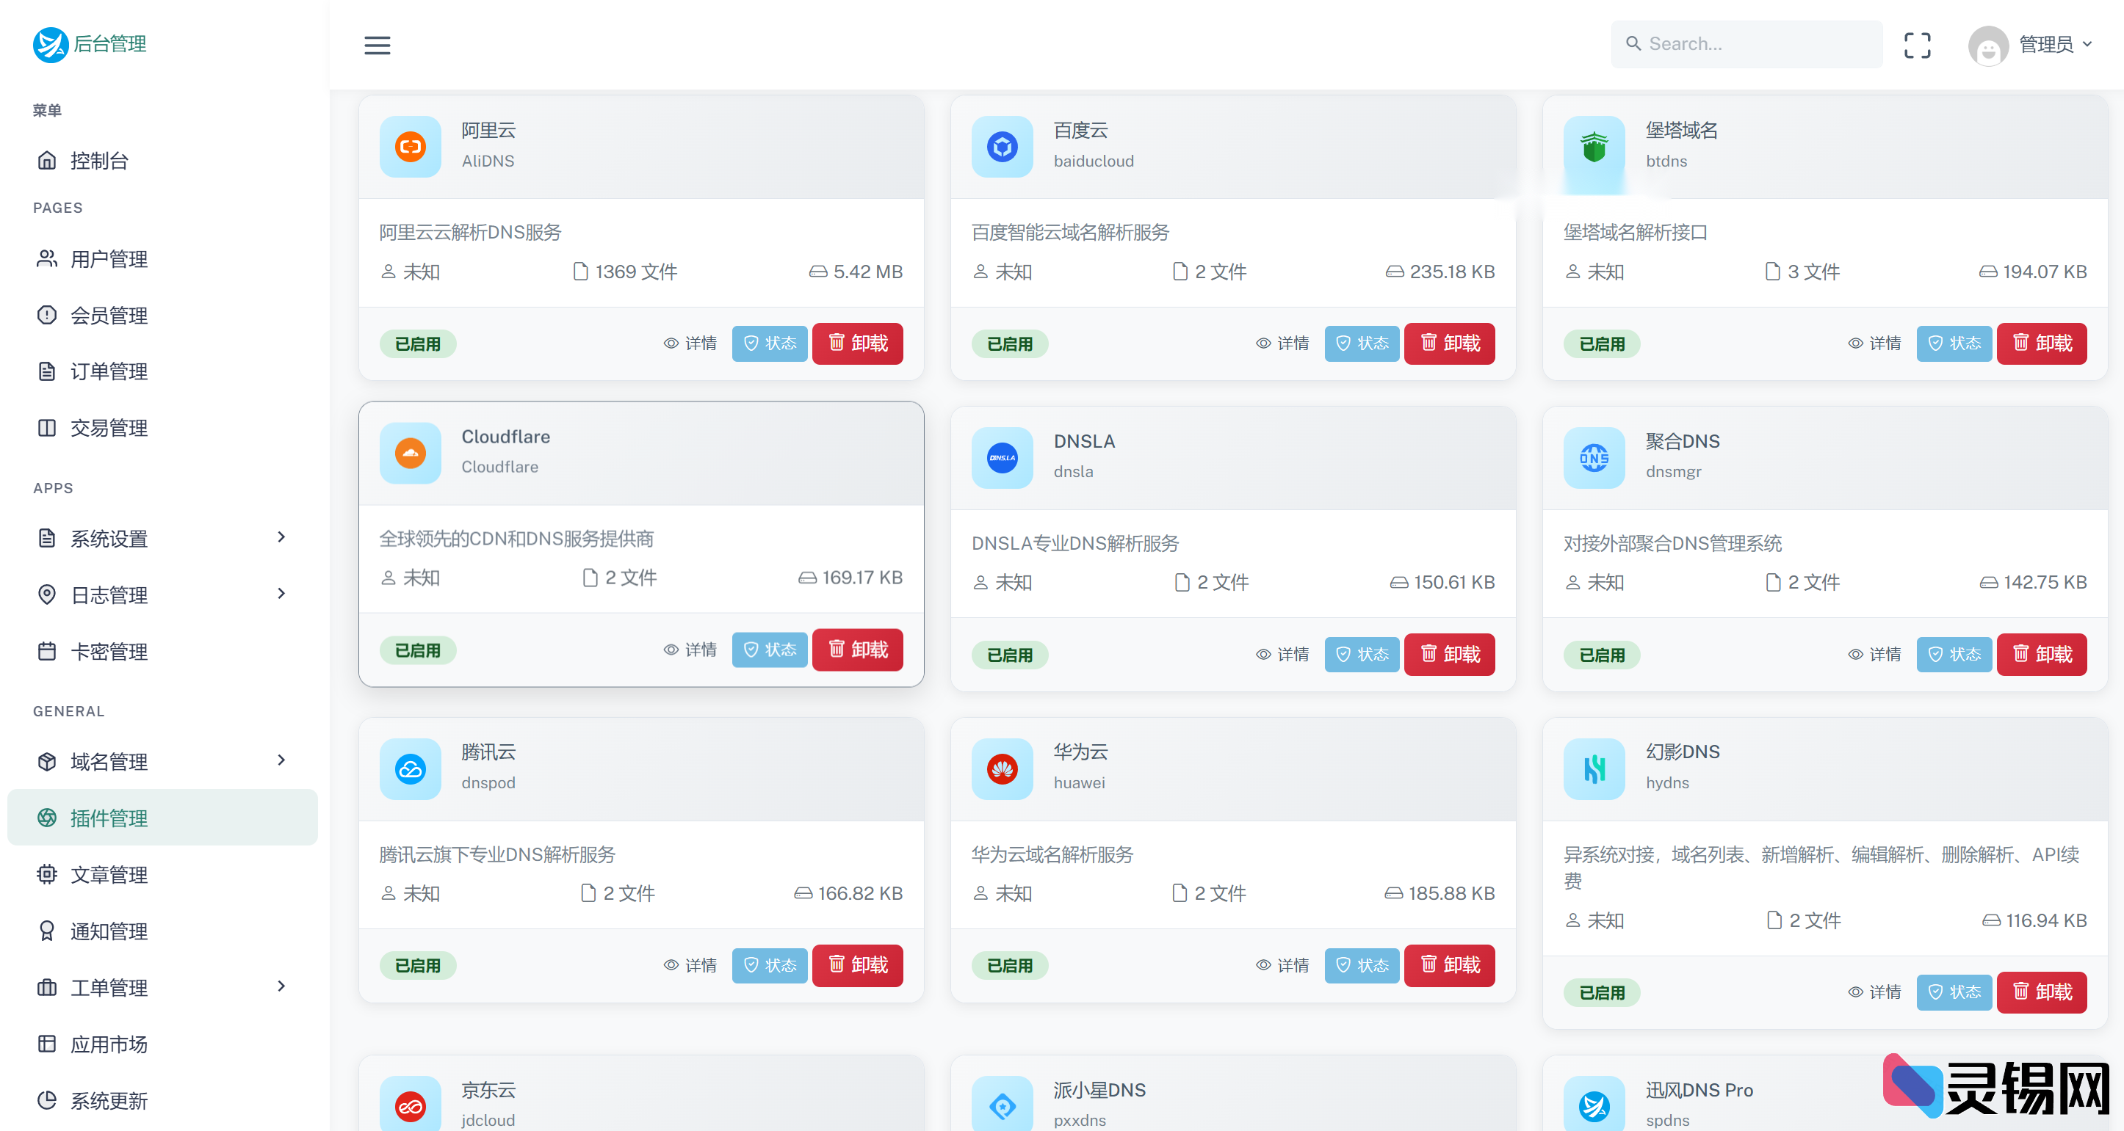Open 文章管理 from the sidebar menu
2124x1131 pixels.
coord(109,875)
